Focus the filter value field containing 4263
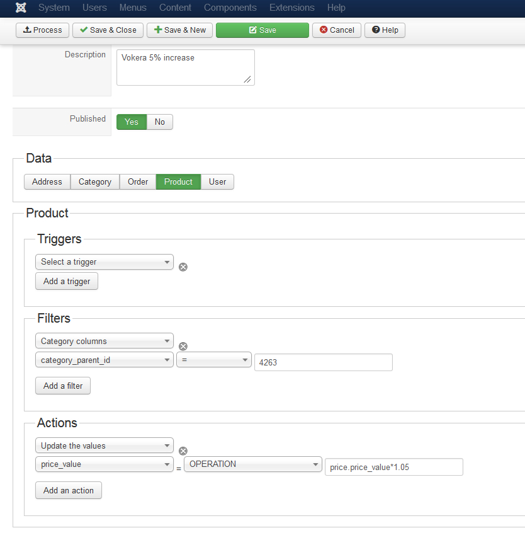 click(x=324, y=362)
